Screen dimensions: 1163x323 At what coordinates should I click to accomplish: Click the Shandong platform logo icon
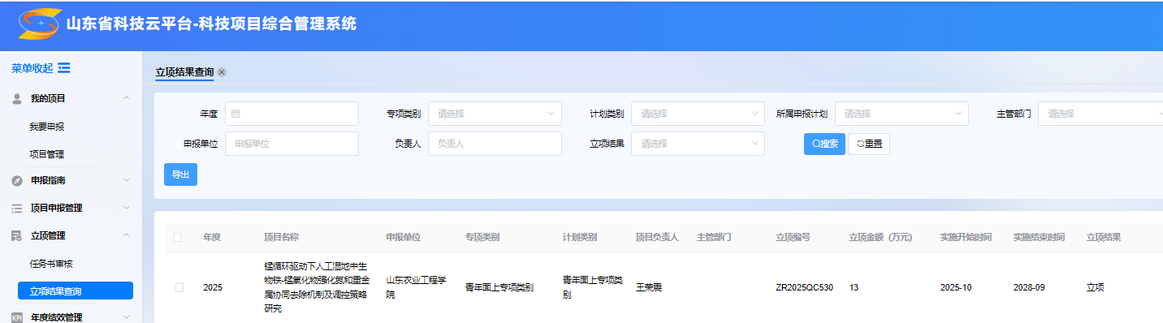(x=39, y=24)
